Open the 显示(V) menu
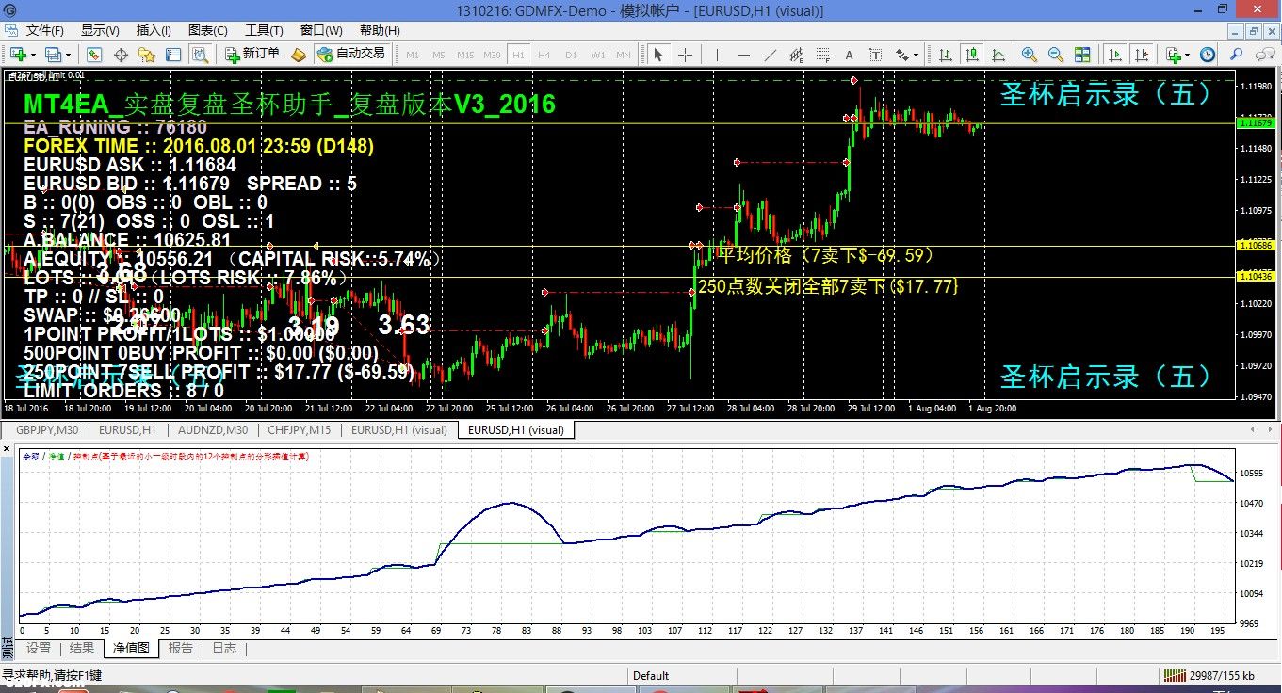This screenshot has width=1282, height=693. click(x=100, y=31)
